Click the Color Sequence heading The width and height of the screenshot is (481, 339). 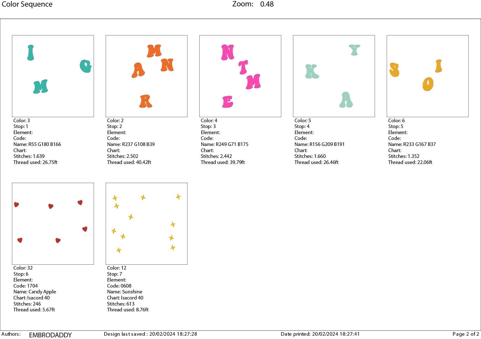[27, 4]
